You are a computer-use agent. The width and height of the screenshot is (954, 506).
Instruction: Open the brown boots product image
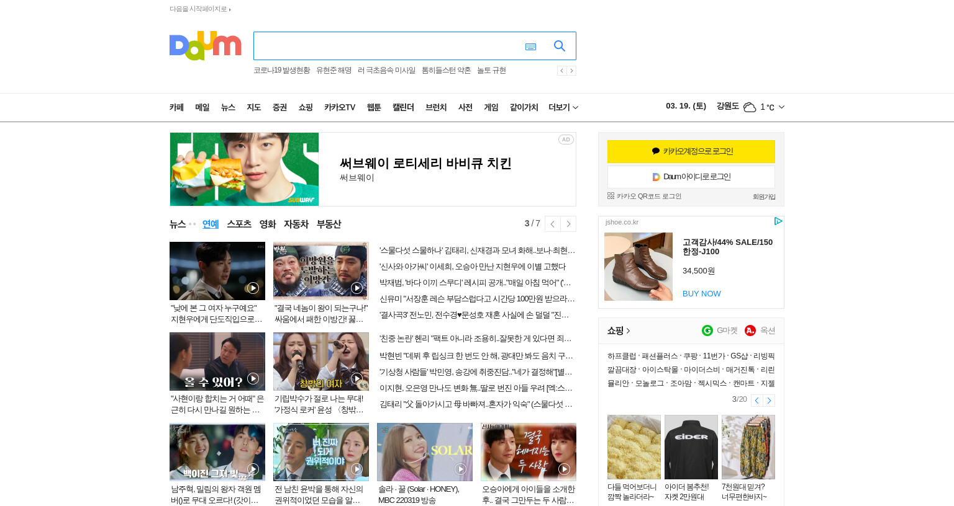click(638, 267)
